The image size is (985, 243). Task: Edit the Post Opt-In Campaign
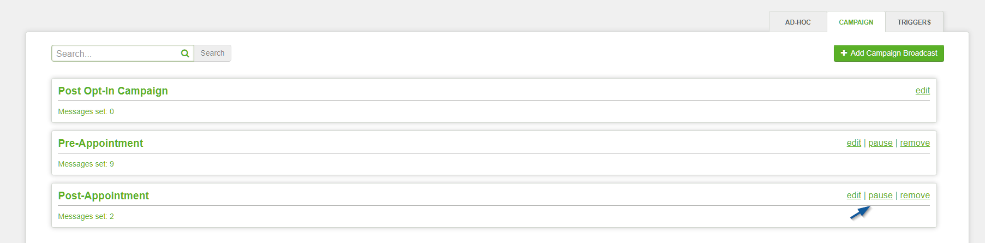click(922, 91)
